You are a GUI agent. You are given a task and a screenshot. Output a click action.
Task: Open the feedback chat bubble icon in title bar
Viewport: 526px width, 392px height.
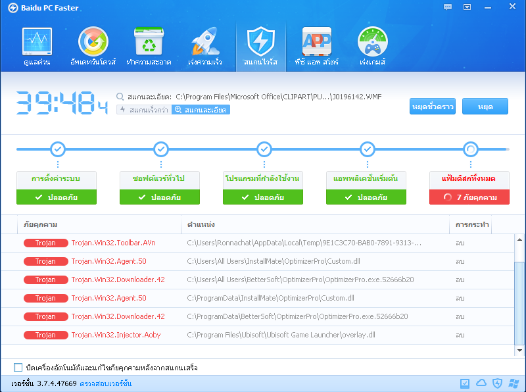coord(448,7)
